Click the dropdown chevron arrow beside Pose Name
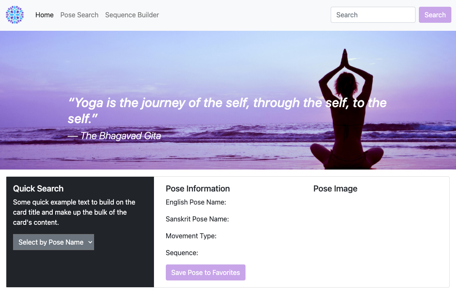456x291 pixels. [x=90, y=242]
